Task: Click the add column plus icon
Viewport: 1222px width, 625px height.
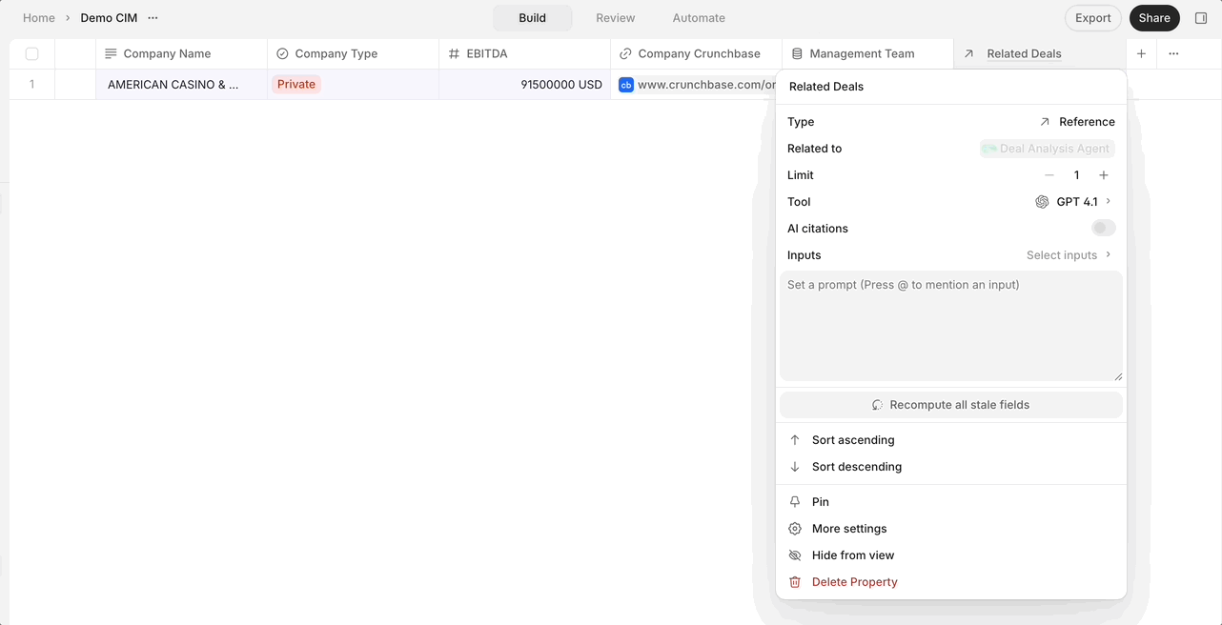Action: [x=1141, y=54]
